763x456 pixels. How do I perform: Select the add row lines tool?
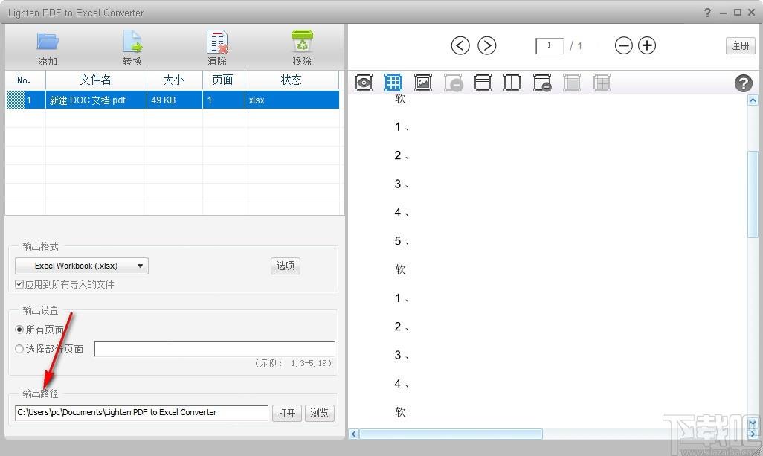click(482, 83)
